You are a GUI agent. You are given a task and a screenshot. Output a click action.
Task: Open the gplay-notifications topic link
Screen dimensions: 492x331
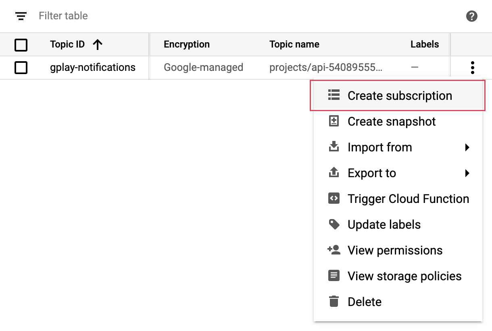pyautogui.click(x=93, y=67)
